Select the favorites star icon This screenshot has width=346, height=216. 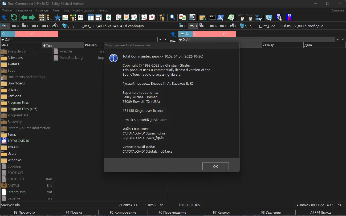(57, 17)
